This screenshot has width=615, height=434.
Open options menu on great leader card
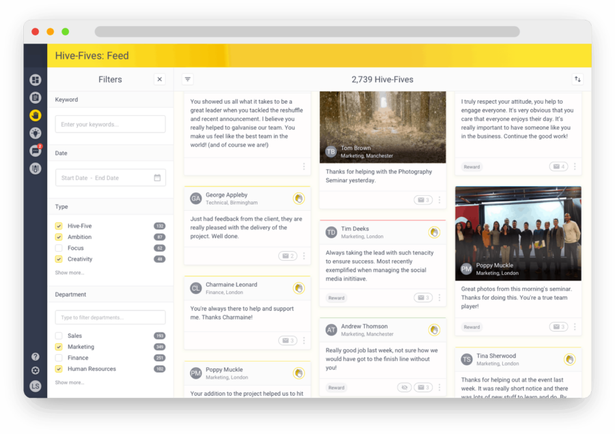tap(304, 167)
